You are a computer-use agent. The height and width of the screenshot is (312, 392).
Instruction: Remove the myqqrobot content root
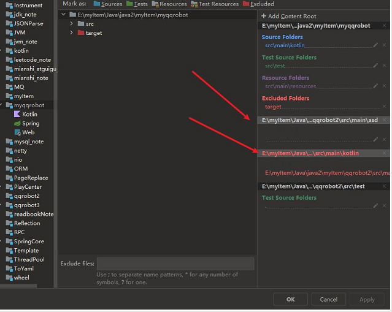pos(384,26)
